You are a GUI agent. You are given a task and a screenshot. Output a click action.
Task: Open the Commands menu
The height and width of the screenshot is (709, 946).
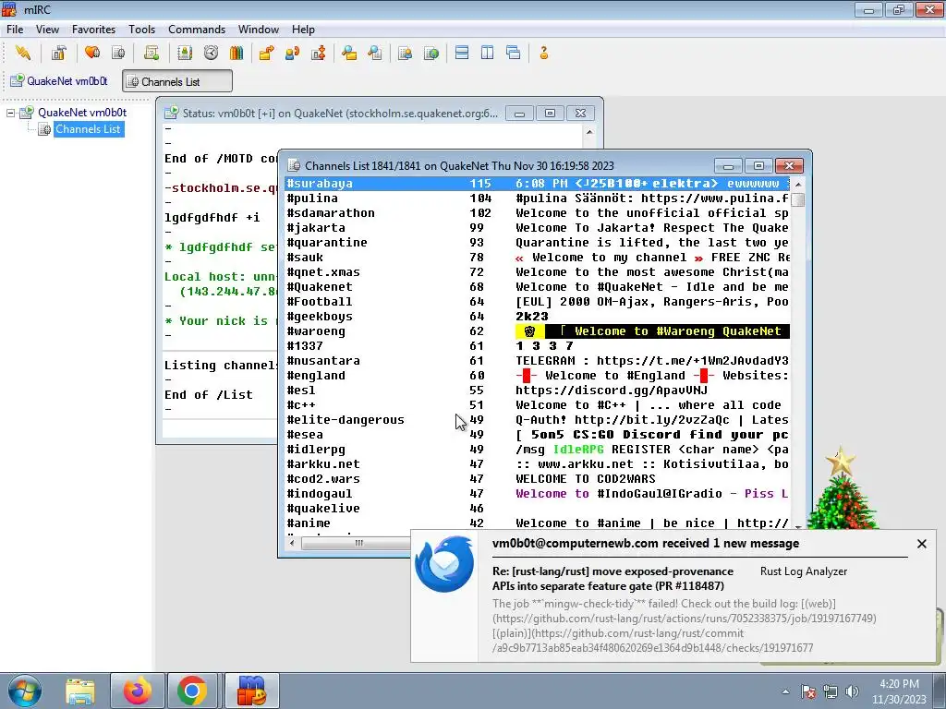click(x=197, y=29)
